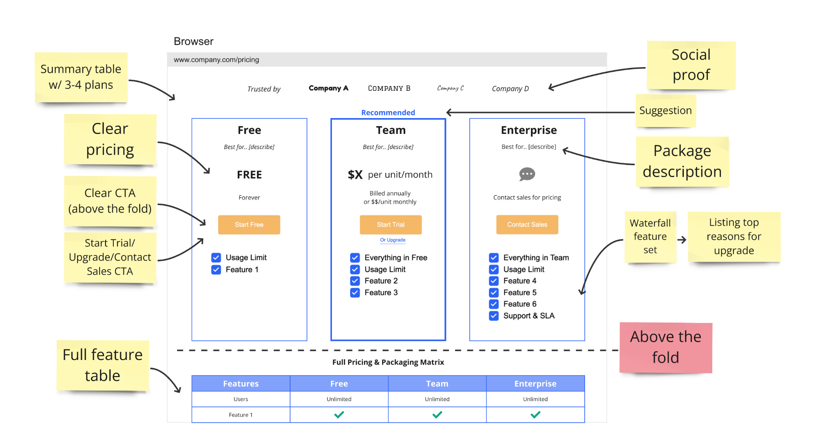835x428 pixels.
Task: Click Start Trial/Upgrade/Contact Sales CTA note
Action: [110, 257]
